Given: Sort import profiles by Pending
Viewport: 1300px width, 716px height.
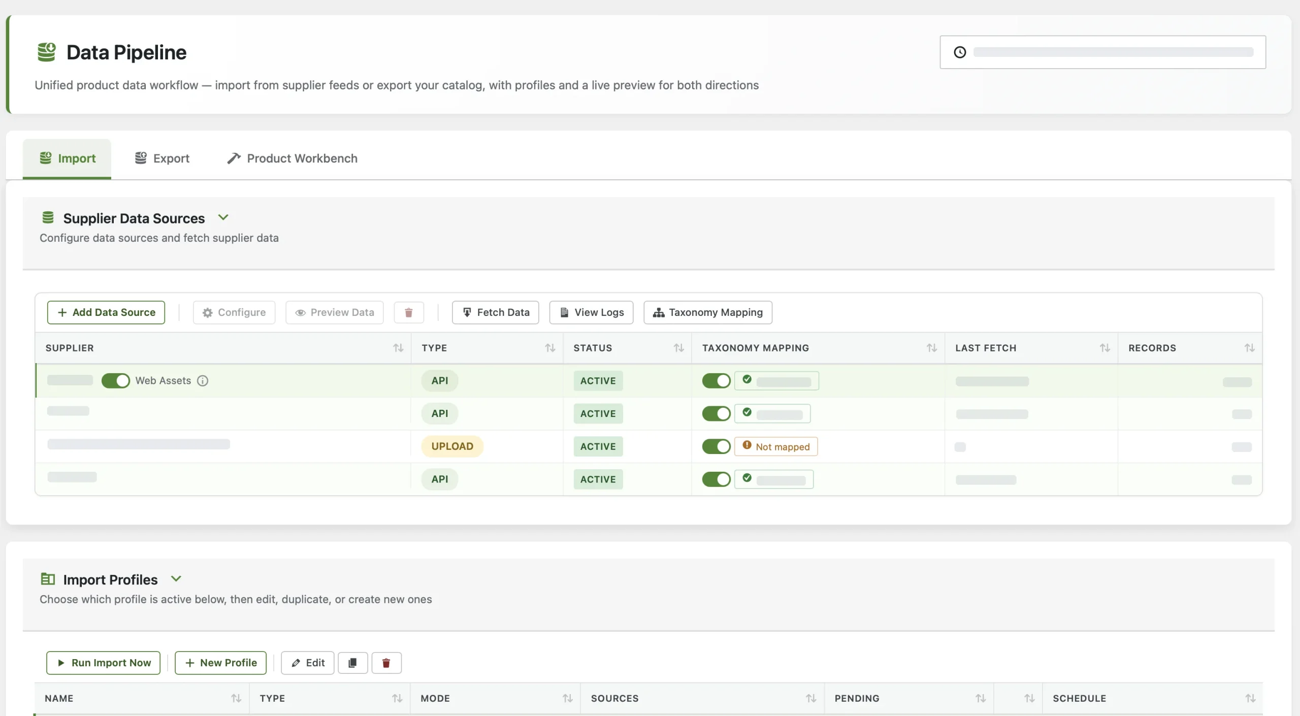Looking at the screenshot, I should tap(981, 698).
